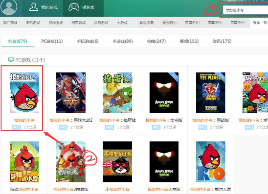
Task: Click the PC游戏 (11个) section heading
Action: click(30, 60)
